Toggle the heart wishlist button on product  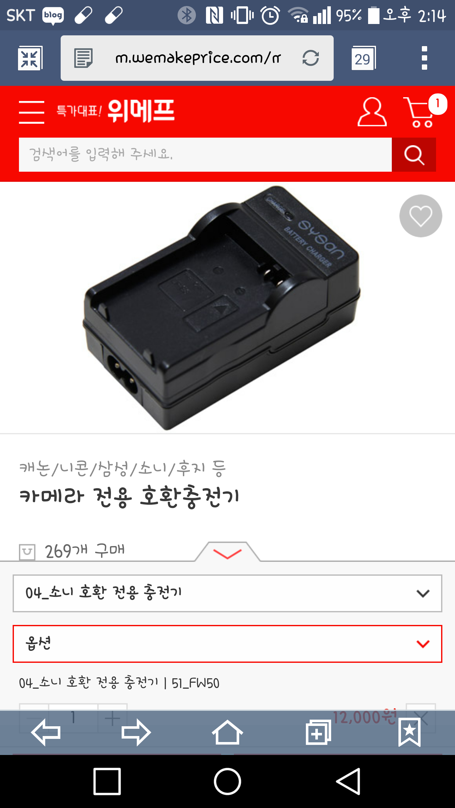tap(421, 216)
